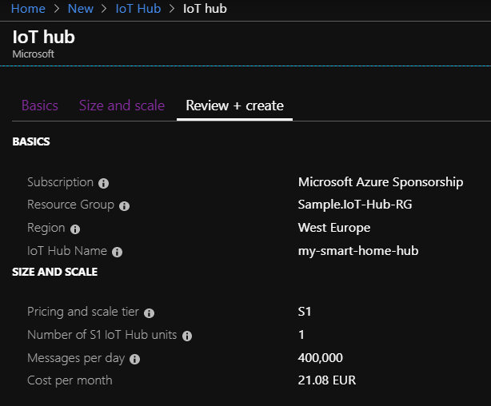
Task: Select the Review + create tab
Action: click(234, 105)
